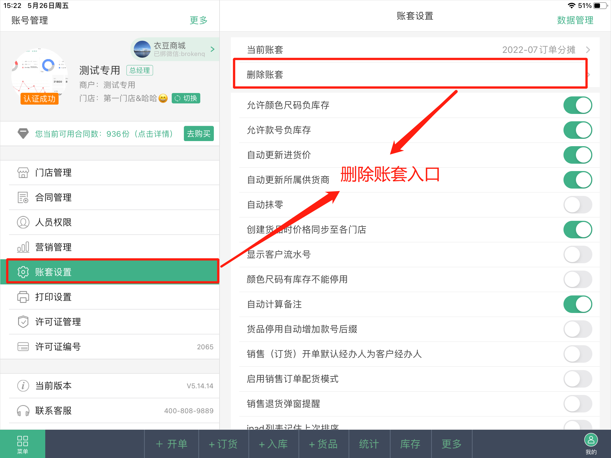Image resolution: width=611 pixels, height=458 pixels.
Task: Enable 颜色尺码有库存不能停用 switch
Action: (578, 279)
